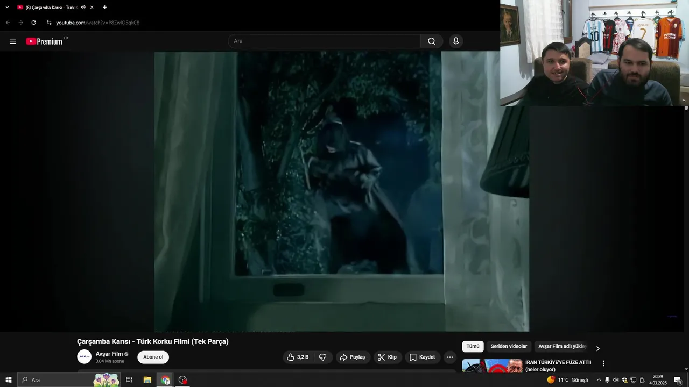The image size is (689, 387).
Task: Close the Çarşamba Karısı browser tab
Action: pos(92,8)
